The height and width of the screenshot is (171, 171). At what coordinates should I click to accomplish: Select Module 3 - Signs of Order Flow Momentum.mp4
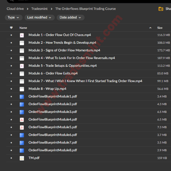point(64,50)
